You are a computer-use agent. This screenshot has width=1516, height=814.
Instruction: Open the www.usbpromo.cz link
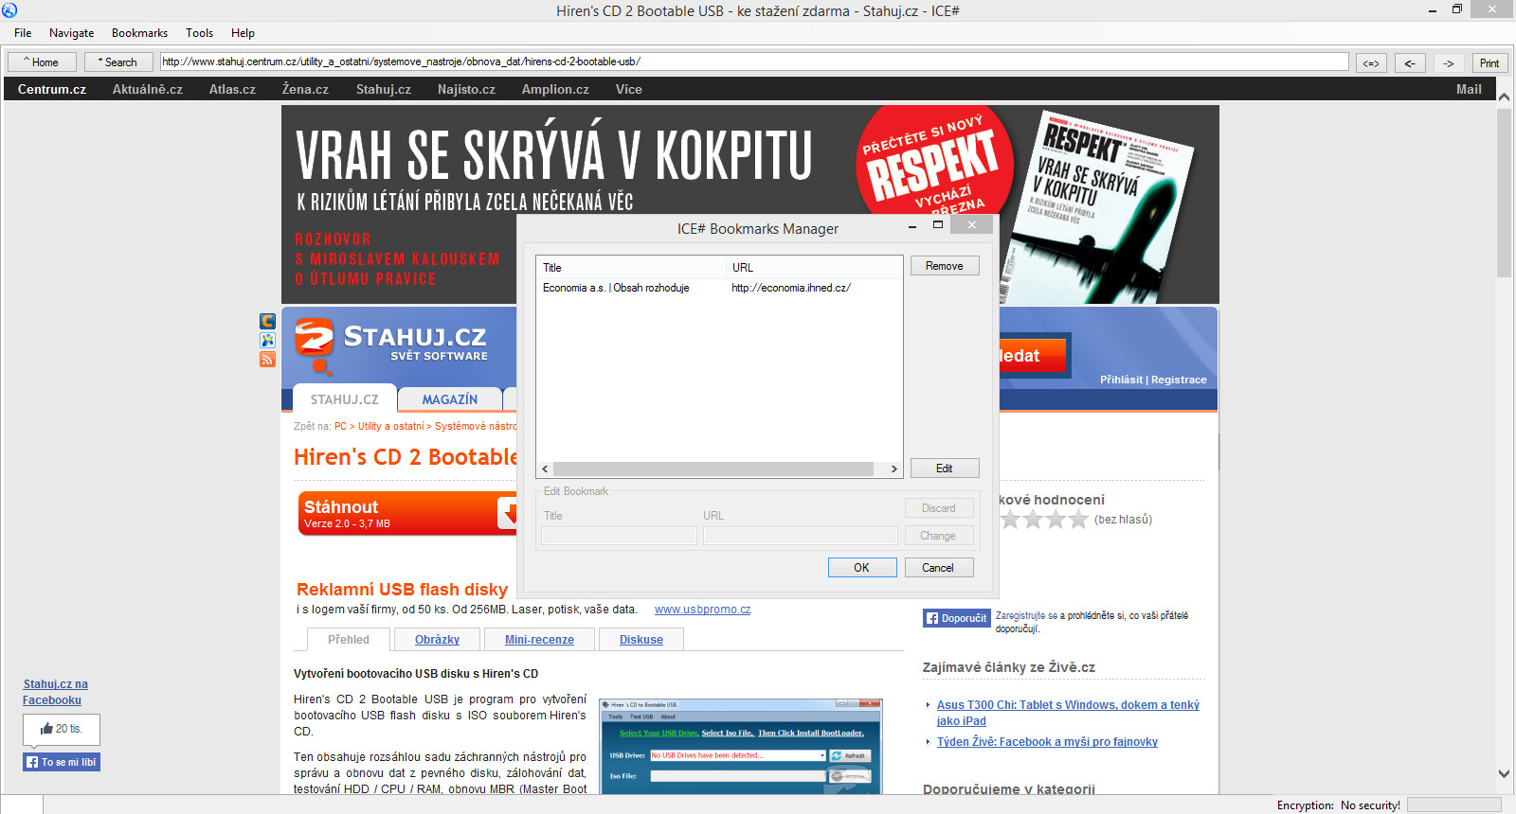[x=702, y=610]
